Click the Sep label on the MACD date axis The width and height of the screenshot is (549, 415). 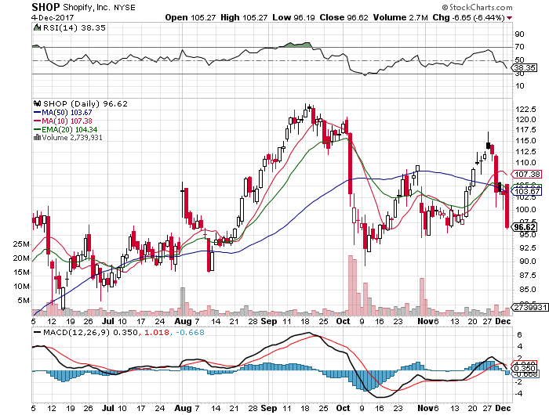pyautogui.click(x=269, y=409)
